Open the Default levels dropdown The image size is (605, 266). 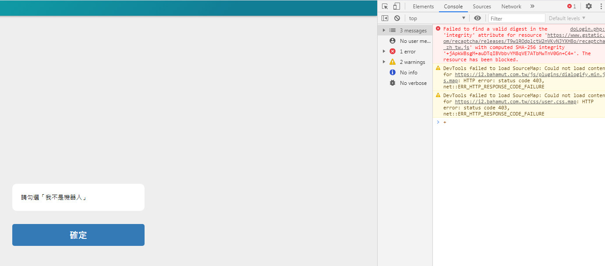pyautogui.click(x=567, y=18)
